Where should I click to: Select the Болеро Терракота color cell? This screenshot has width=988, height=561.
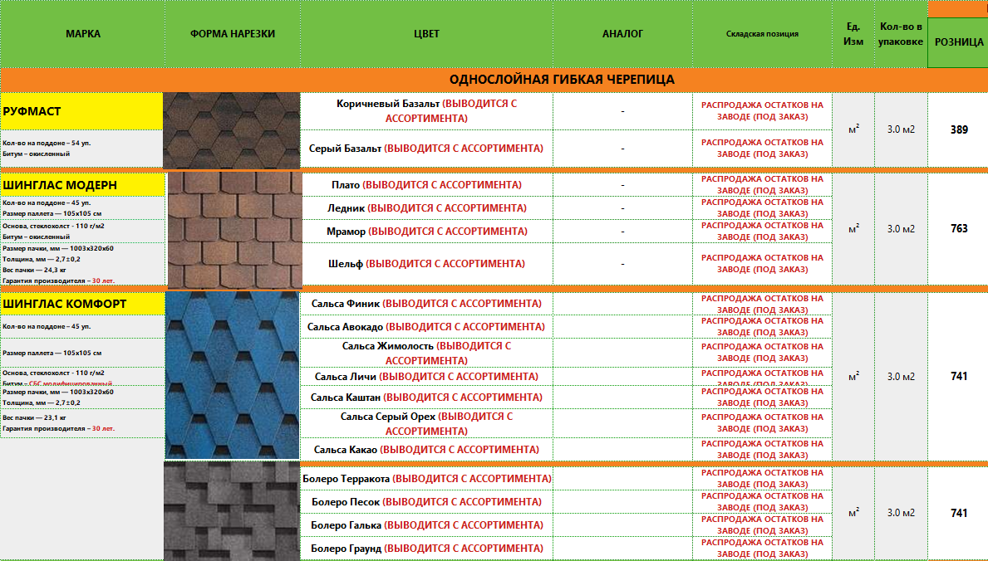[426, 479]
